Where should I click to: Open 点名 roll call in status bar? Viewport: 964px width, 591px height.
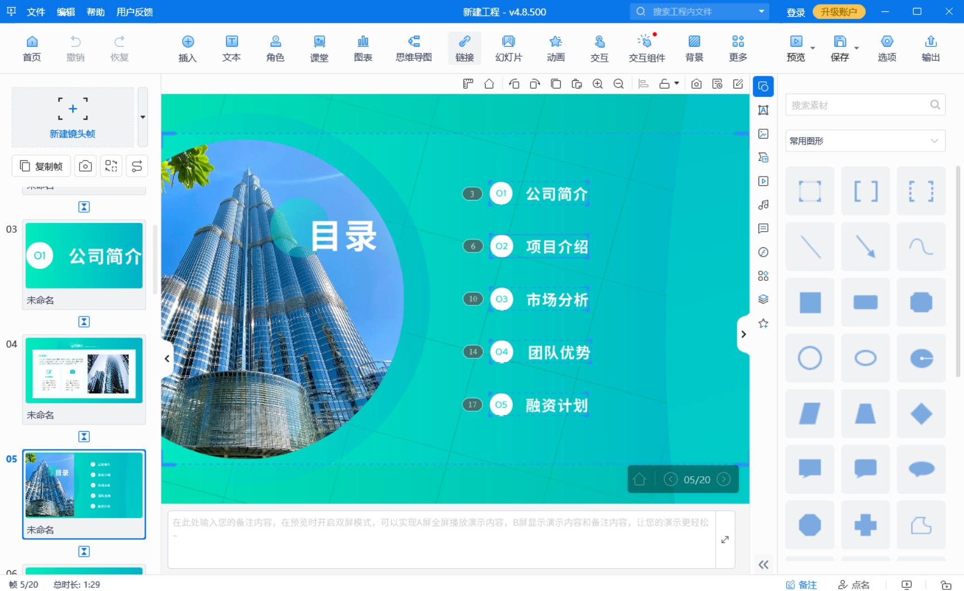pyautogui.click(x=854, y=584)
